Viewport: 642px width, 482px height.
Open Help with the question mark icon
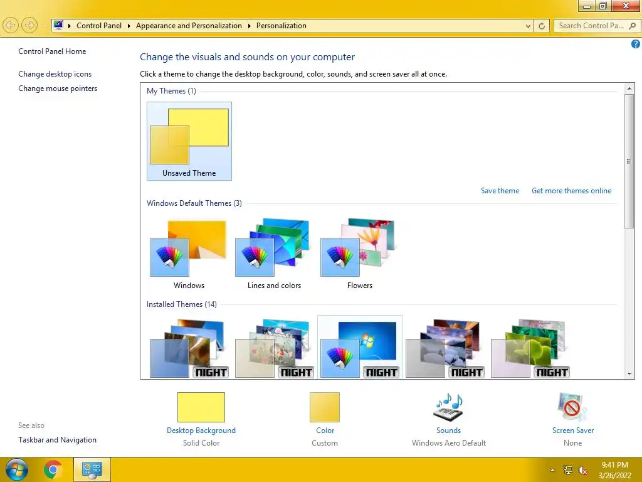(x=636, y=44)
